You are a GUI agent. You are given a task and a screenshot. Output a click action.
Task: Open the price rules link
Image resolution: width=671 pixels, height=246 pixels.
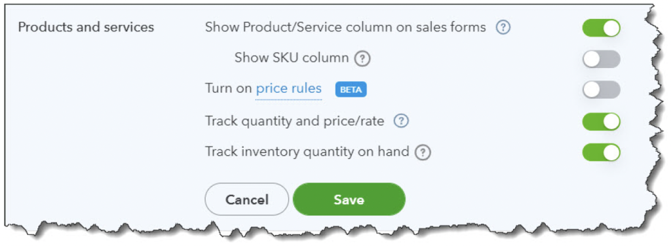(288, 89)
